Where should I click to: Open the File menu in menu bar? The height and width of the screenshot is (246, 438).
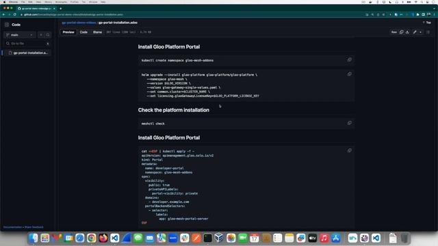pyautogui.click(x=23, y=2)
